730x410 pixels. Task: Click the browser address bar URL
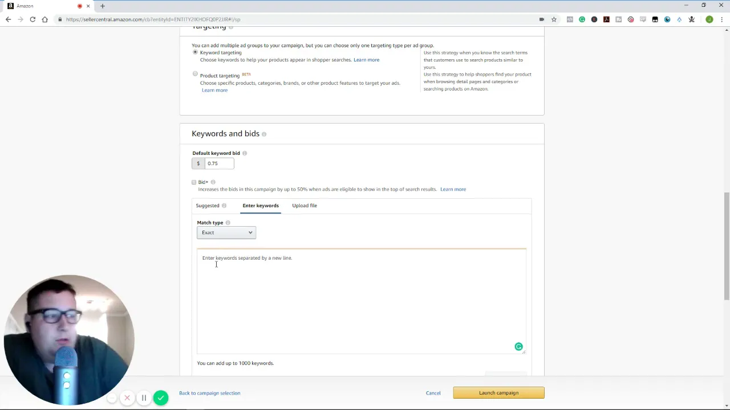coord(153,19)
